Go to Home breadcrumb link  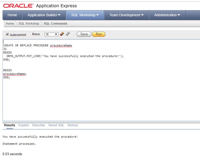coord(10,24)
